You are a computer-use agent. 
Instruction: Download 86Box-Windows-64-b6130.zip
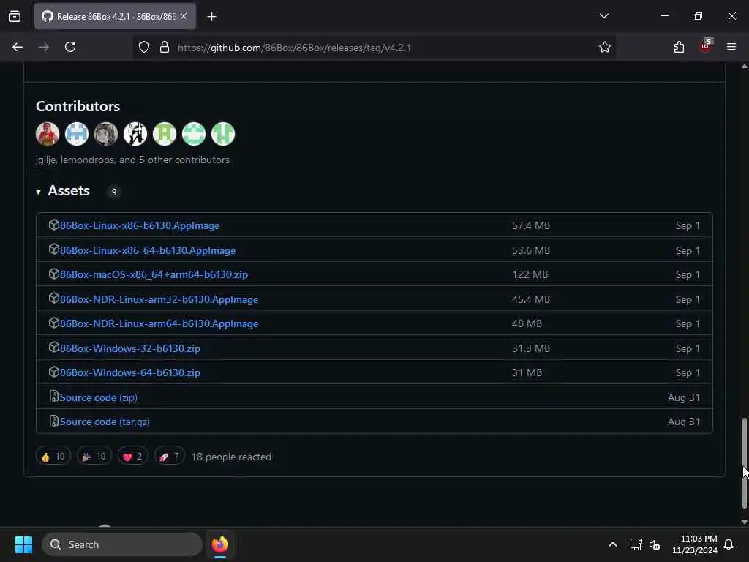point(130,372)
